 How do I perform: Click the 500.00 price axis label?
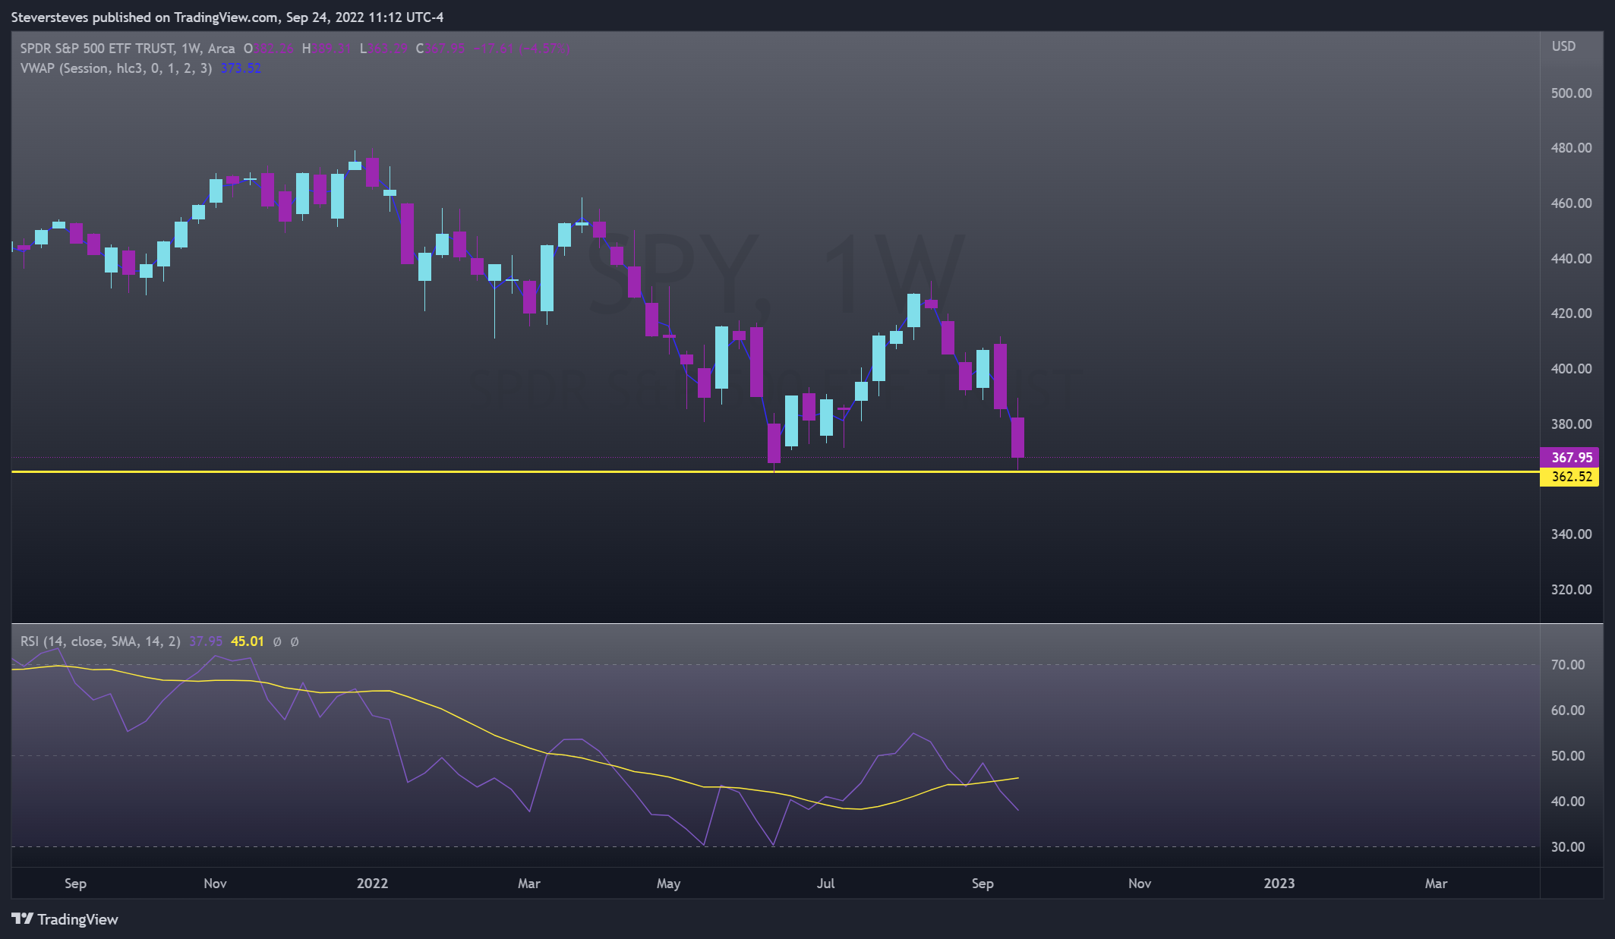pos(1571,93)
